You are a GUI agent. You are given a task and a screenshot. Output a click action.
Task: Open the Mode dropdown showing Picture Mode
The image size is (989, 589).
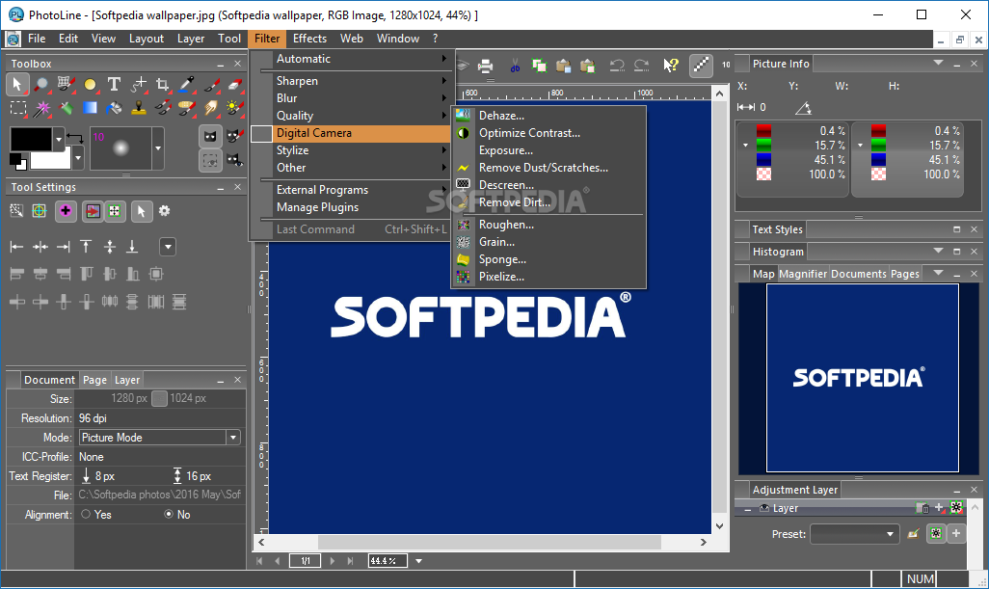coord(160,437)
